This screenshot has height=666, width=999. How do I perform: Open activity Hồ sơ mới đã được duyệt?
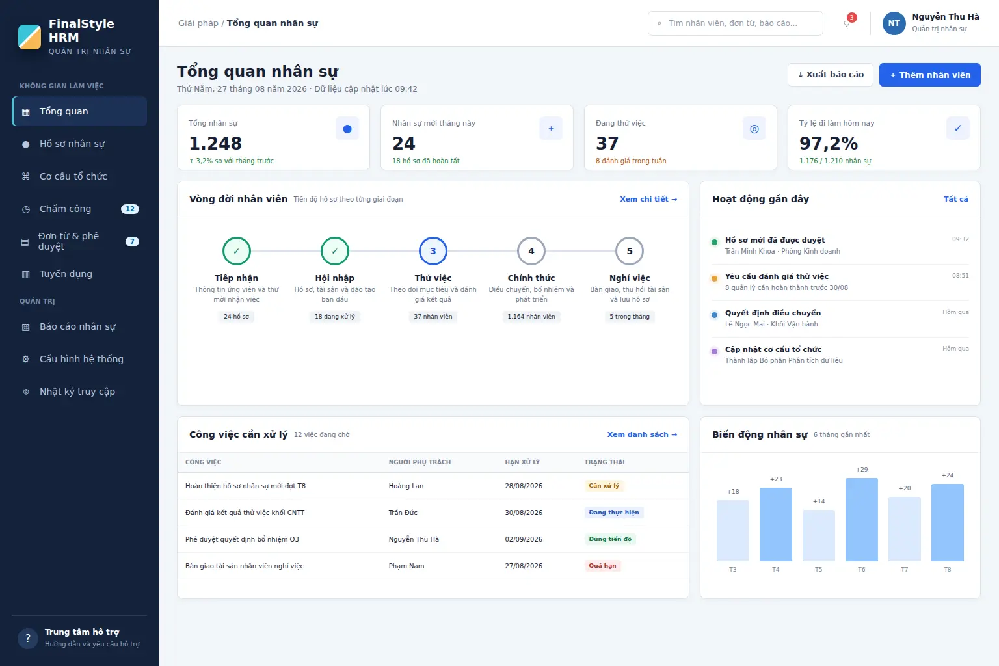840,246
